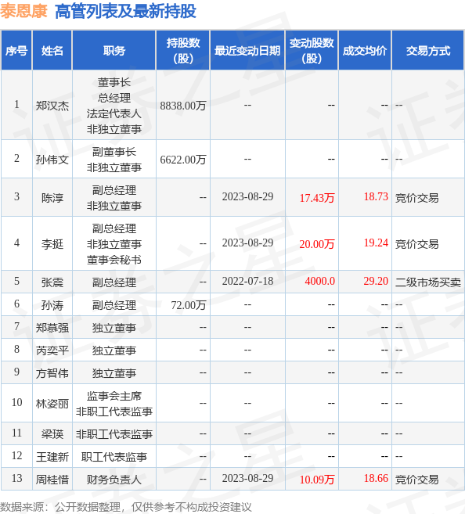Click the date 2022-07-18

pyautogui.click(x=247, y=282)
